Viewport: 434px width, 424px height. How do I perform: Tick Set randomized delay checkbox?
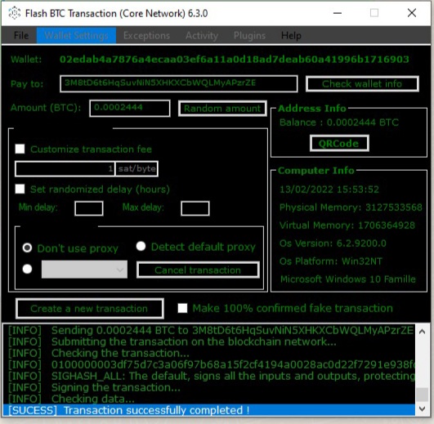[20, 190]
